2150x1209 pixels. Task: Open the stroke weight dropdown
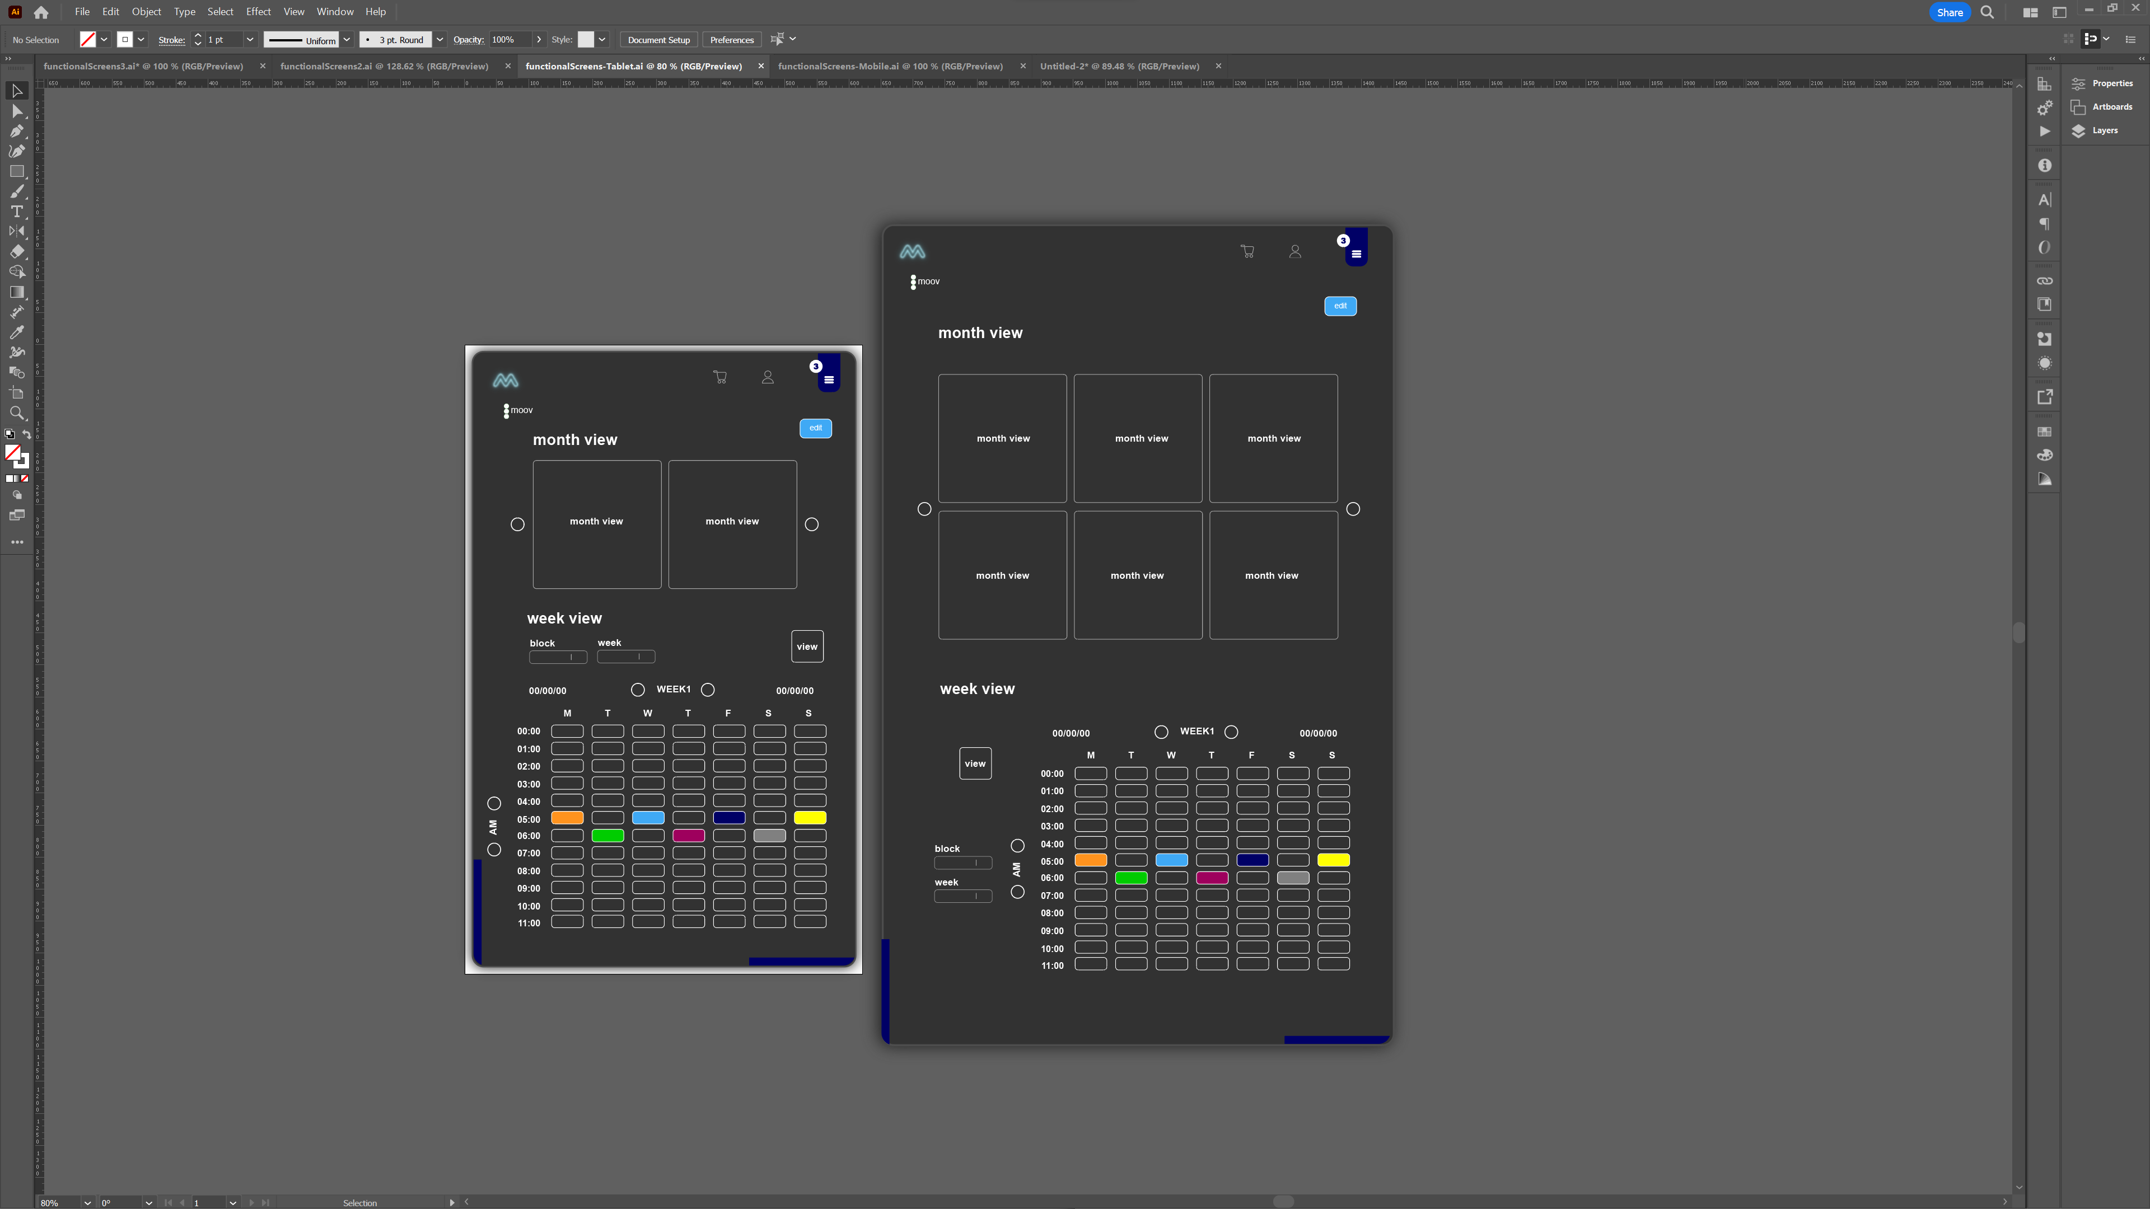click(x=250, y=39)
